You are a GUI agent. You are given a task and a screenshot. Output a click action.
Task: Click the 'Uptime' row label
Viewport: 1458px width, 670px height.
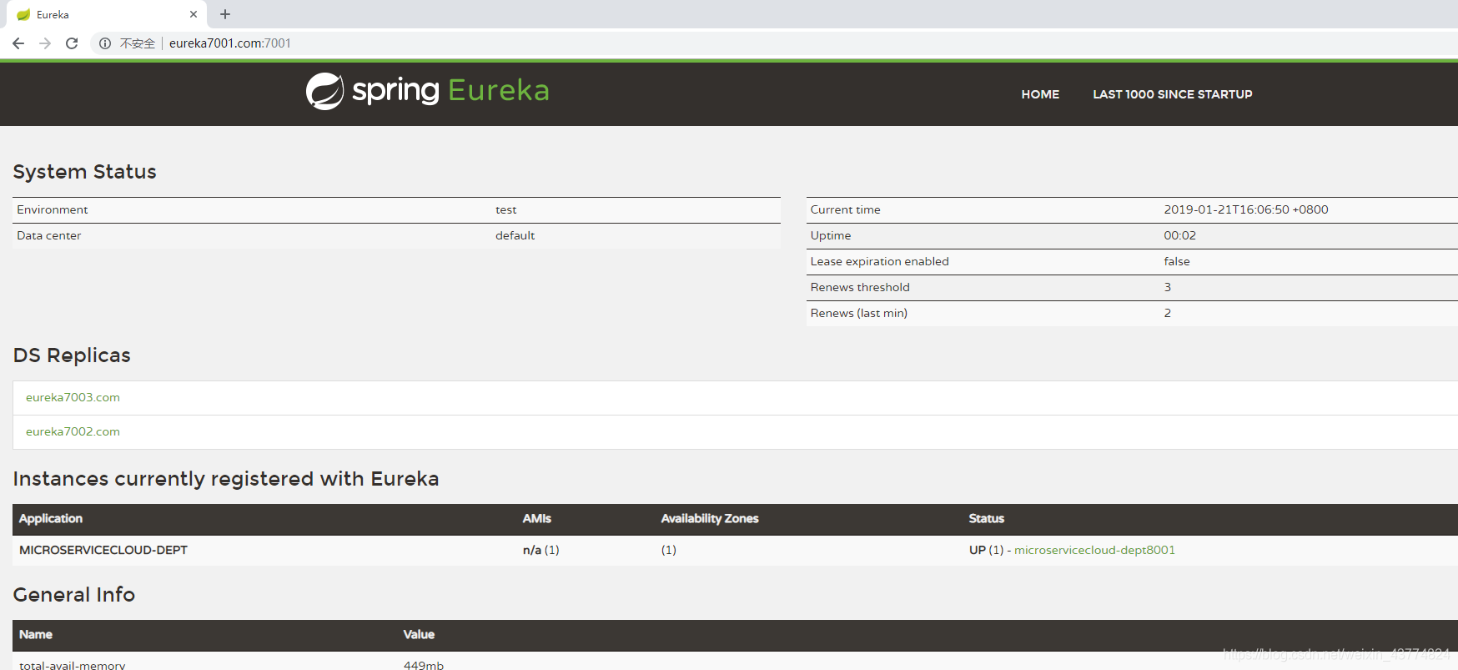click(x=831, y=235)
